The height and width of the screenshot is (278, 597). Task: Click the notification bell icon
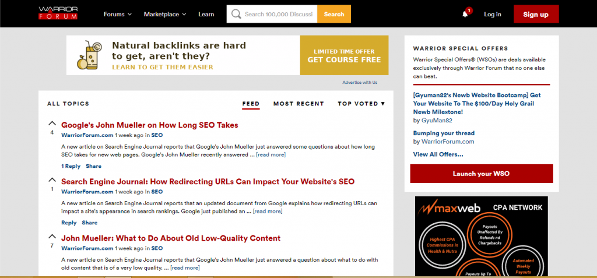click(x=465, y=15)
